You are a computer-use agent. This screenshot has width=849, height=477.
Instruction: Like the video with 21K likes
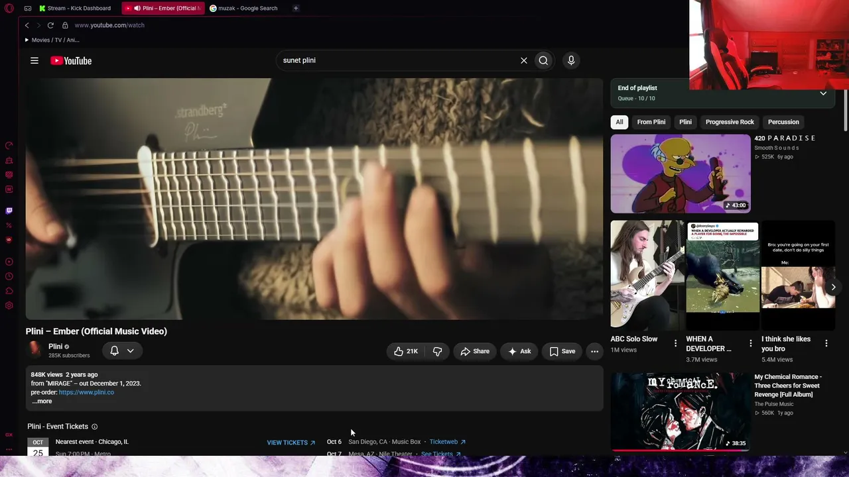click(x=405, y=351)
